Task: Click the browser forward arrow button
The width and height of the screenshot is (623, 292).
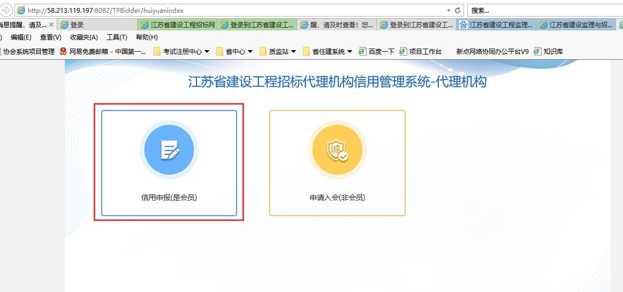Action: click(7, 10)
